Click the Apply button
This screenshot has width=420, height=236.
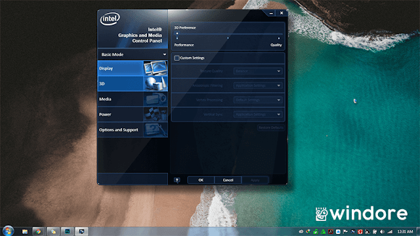tap(255, 180)
